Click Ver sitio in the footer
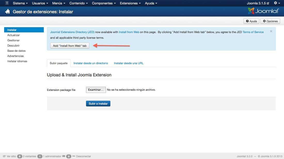The image size is (284, 159). pos(11,156)
